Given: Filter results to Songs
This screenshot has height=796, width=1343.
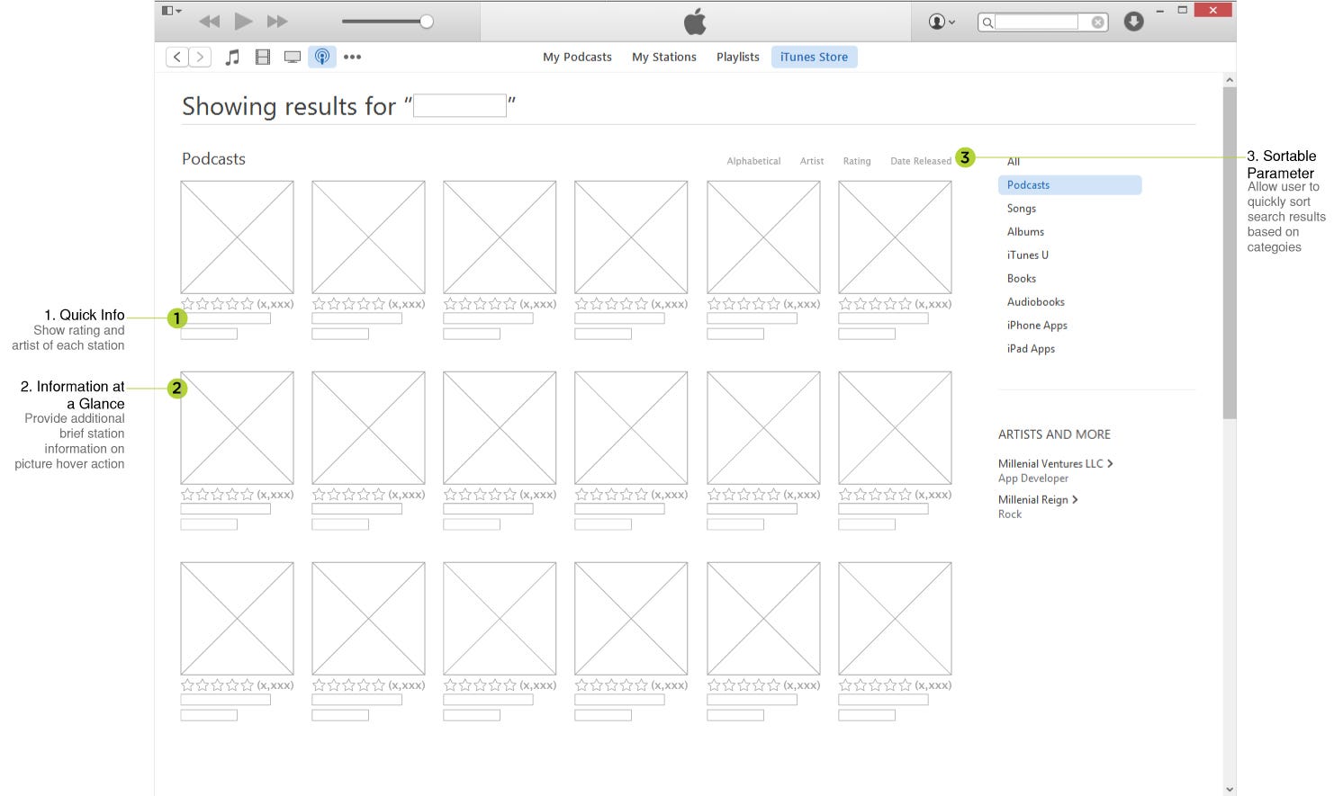Looking at the screenshot, I should [1022, 208].
